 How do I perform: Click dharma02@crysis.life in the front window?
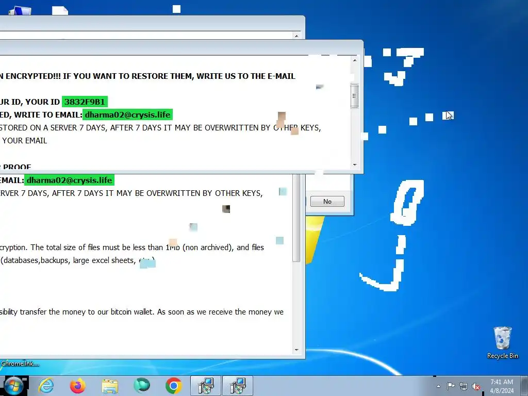[128, 115]
